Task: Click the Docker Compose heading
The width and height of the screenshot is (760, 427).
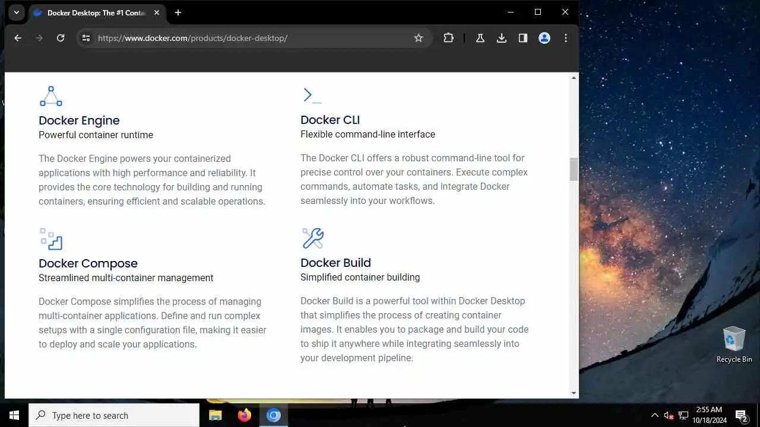Action: (88, 263)
